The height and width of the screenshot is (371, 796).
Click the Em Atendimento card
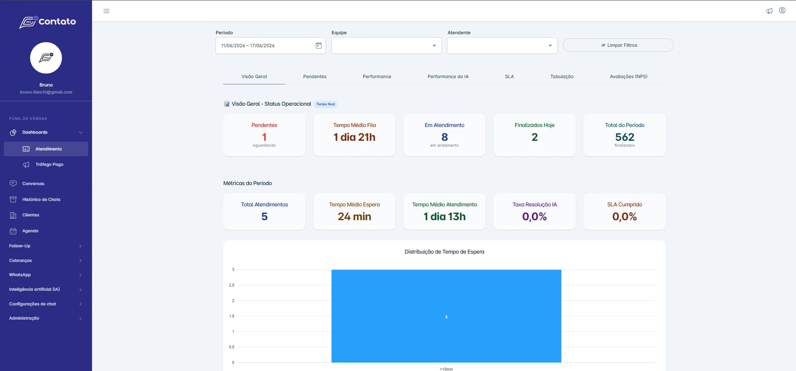pos(444,135)
